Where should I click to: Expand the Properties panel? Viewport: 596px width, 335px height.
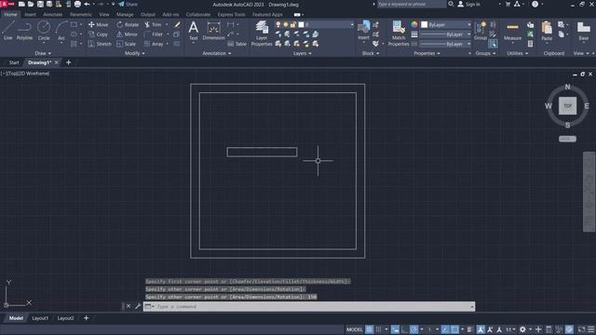[427, 54]
